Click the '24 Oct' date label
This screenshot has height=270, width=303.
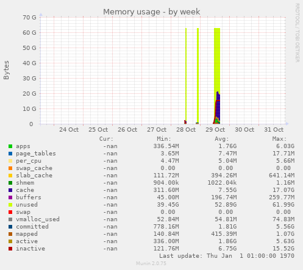69,130
